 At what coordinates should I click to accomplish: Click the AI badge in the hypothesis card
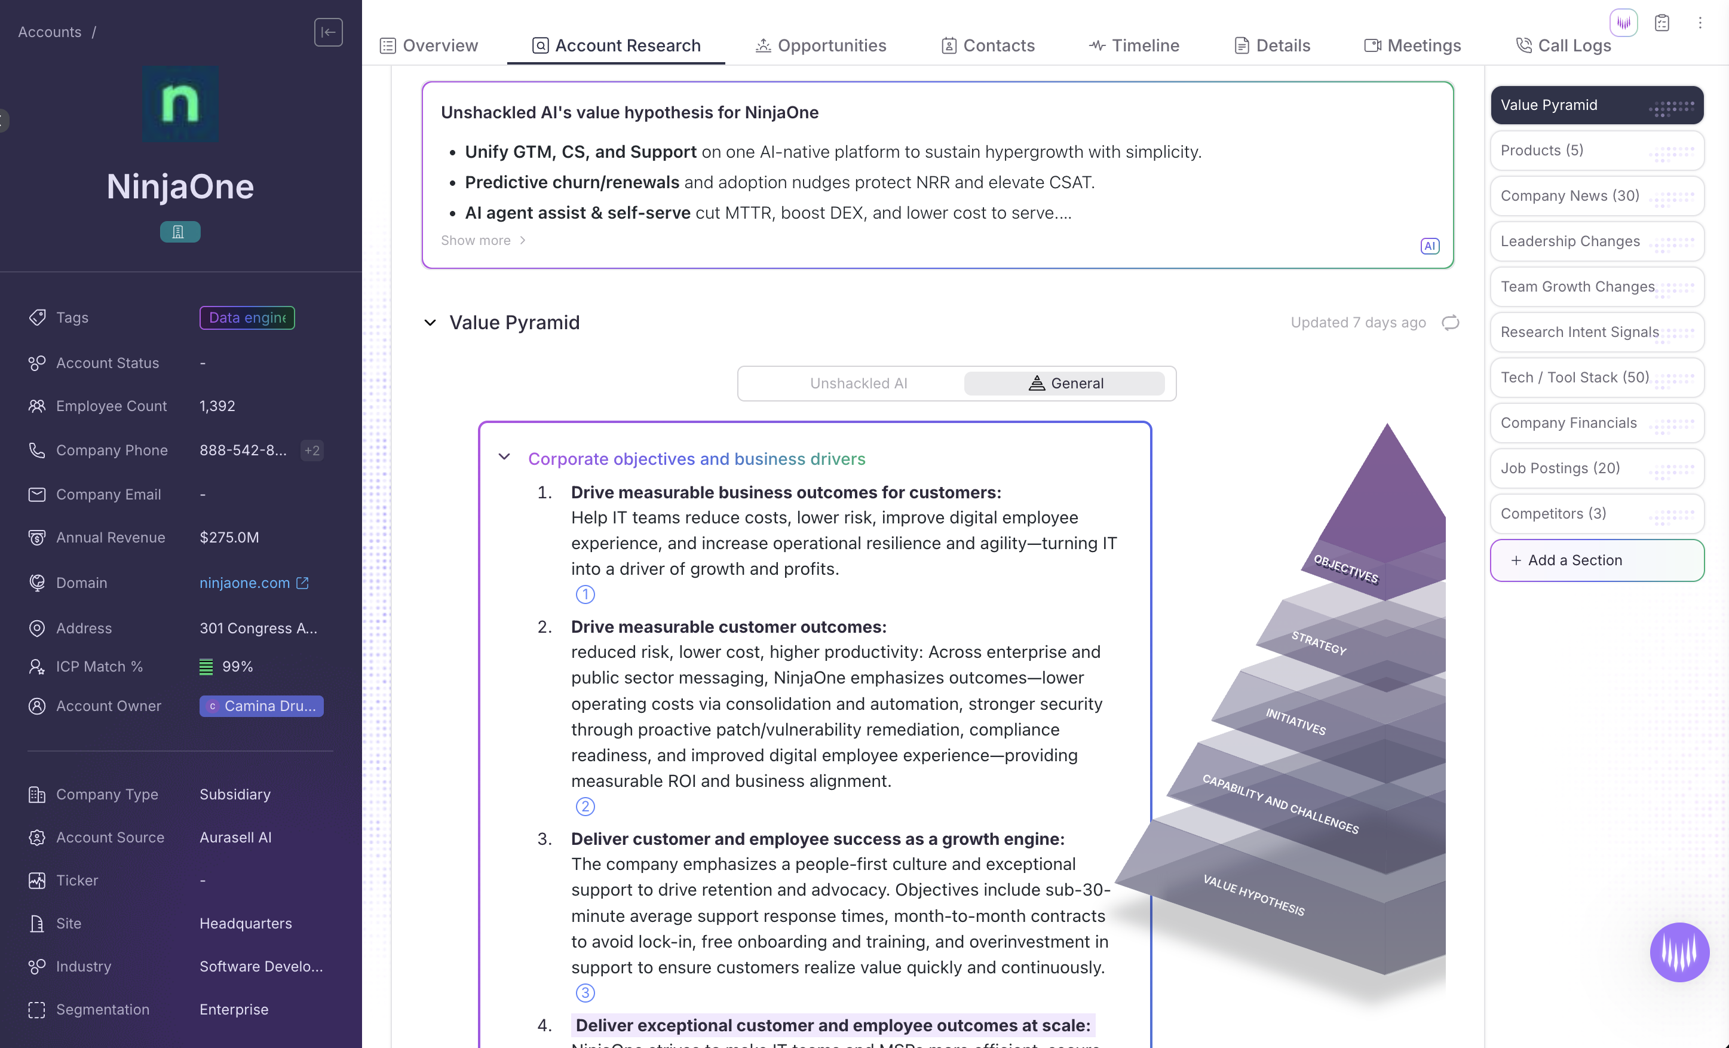(x=1429, y=246)
